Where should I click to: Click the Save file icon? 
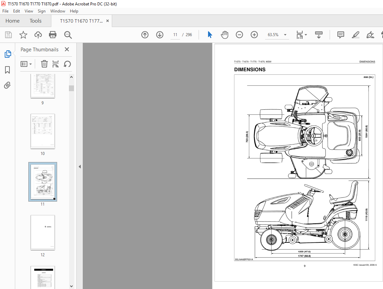click(x=8, y=35)
